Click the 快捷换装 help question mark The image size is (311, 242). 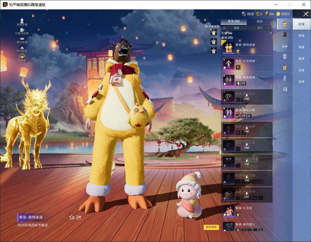(206, 26)
